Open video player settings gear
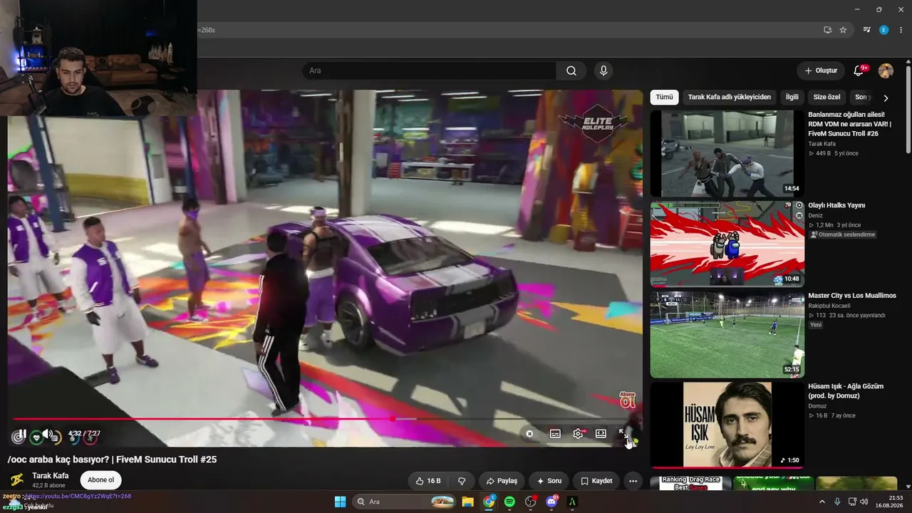 [x=578, y=433]
